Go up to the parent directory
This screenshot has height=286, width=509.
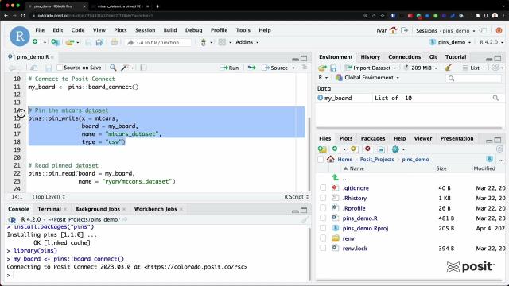click(336, 178)
